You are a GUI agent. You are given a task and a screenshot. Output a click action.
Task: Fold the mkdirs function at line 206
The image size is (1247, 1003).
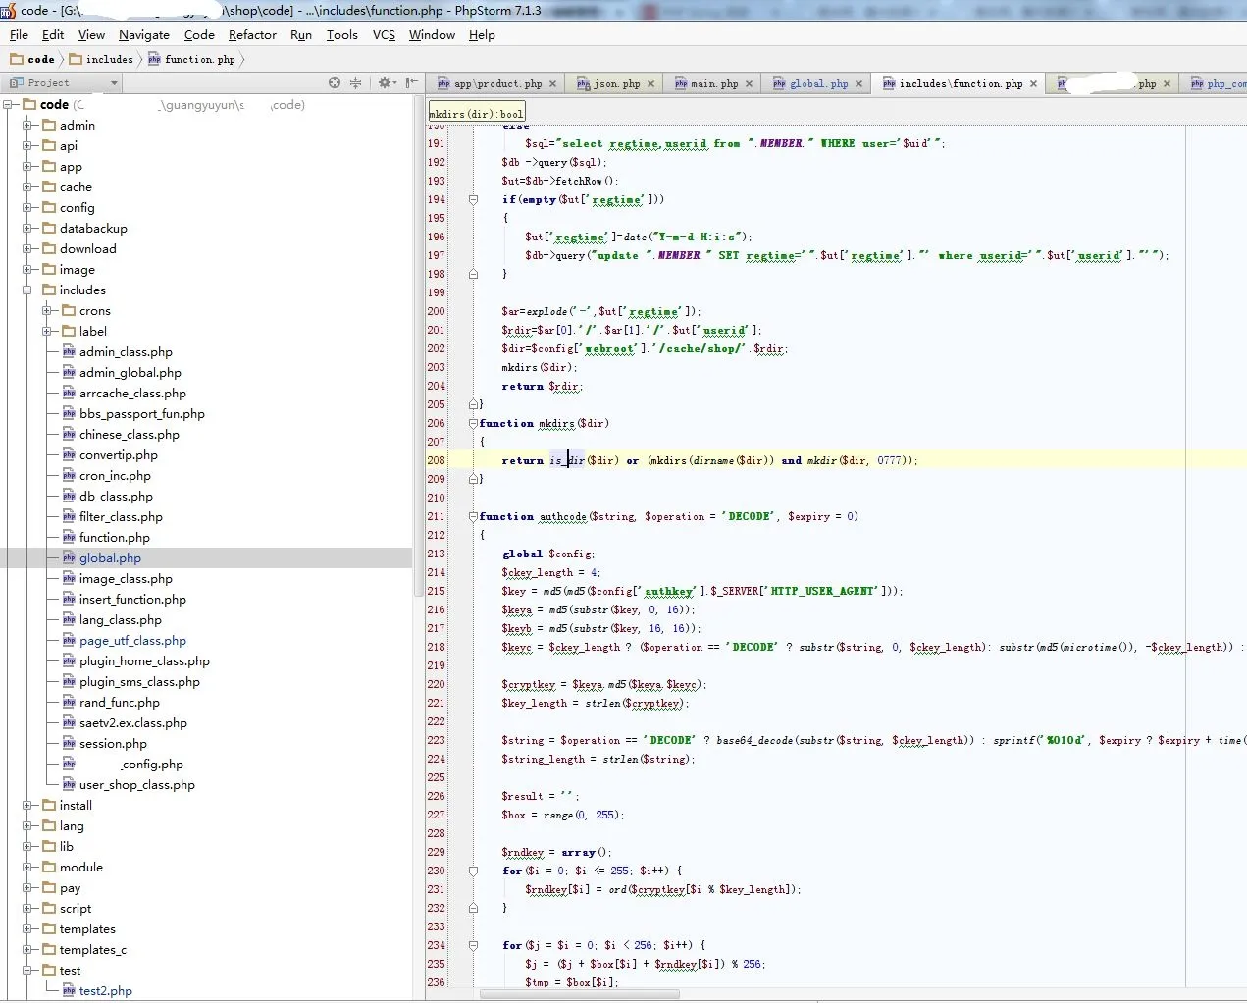[x=473, y=423]
